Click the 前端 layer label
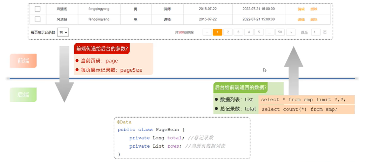The width and height of the screenshot is (366, 162). [23, 61]
